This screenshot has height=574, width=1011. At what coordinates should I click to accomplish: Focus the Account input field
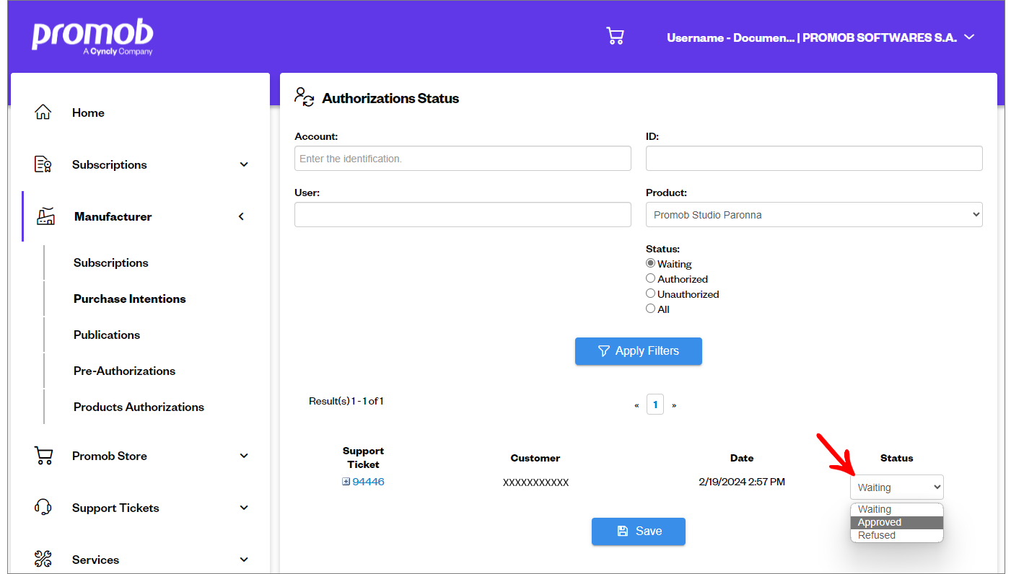[463, 159]
